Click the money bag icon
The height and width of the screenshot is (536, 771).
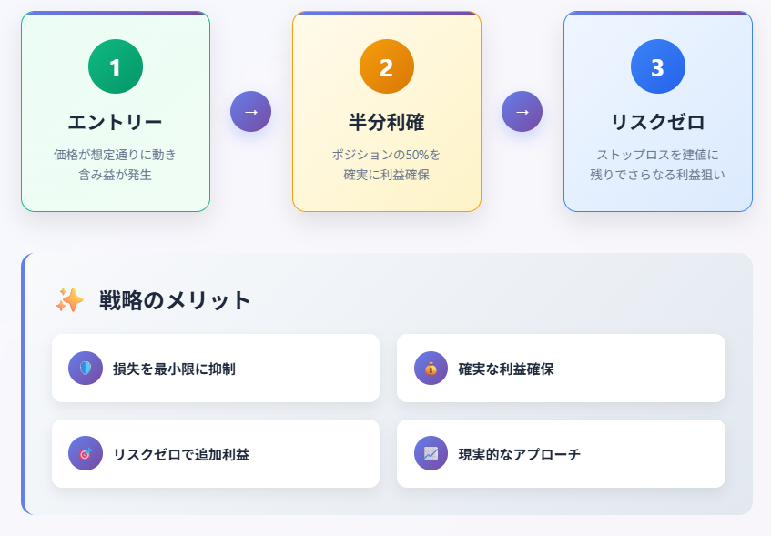pyautogui.click(x=431, y=369)
